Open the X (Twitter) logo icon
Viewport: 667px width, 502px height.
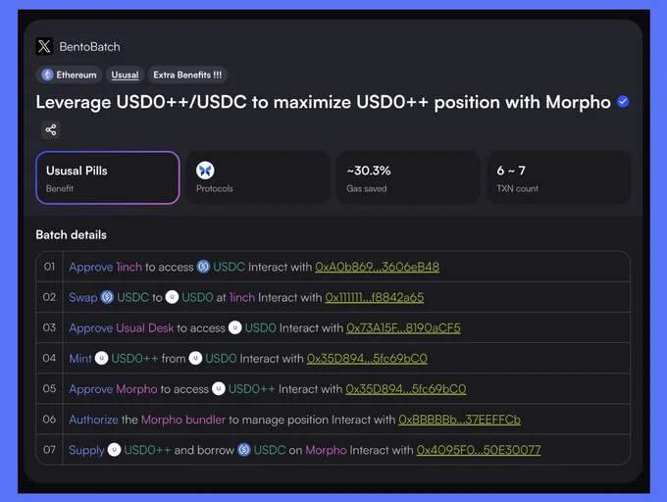[44, 46]
